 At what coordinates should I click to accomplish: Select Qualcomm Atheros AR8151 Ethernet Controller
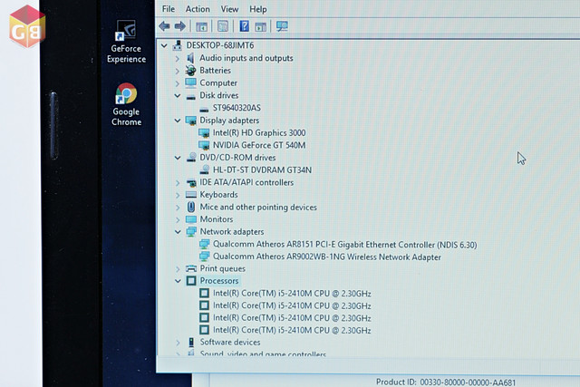pyautogui.click(x=344, y=245)
